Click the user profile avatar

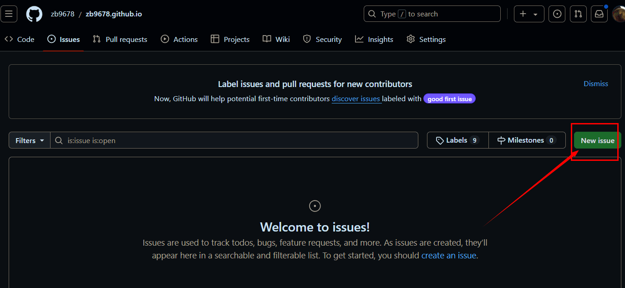[619, 14]
